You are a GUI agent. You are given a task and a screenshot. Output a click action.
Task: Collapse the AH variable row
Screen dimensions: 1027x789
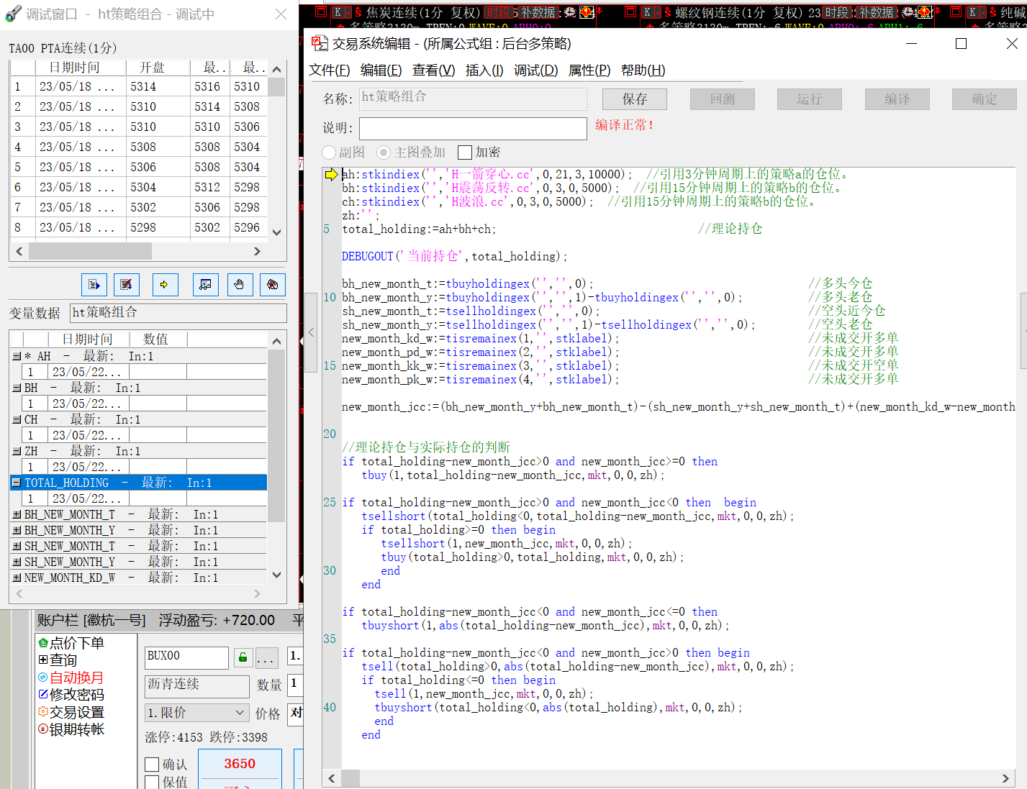(17, 356)
